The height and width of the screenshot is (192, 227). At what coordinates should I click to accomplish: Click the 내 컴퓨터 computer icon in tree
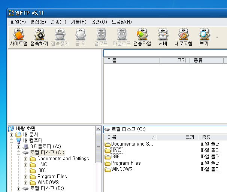(x=18, y=141)
